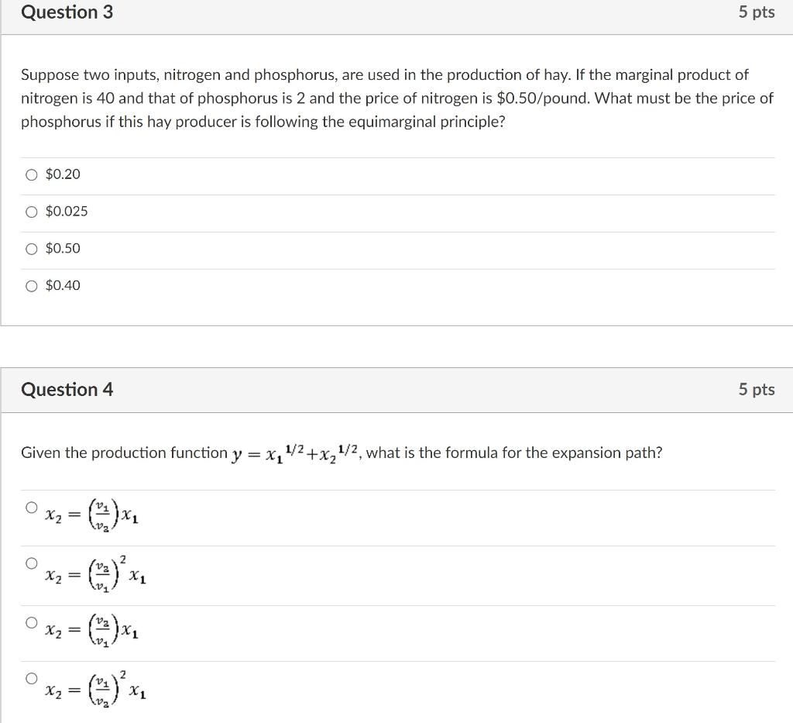Click the $0.40 answer label text
Viewport: 793px width, 723px height.
63,285
